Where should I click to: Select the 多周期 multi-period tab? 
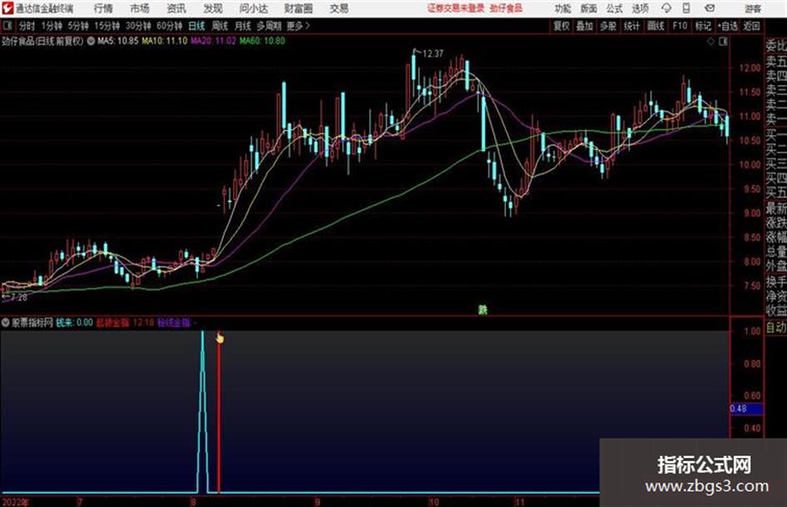pos(269,26)
